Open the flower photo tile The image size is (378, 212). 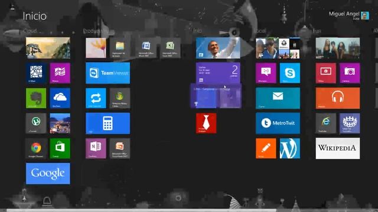pyautogui.click(x=96, y=48)
